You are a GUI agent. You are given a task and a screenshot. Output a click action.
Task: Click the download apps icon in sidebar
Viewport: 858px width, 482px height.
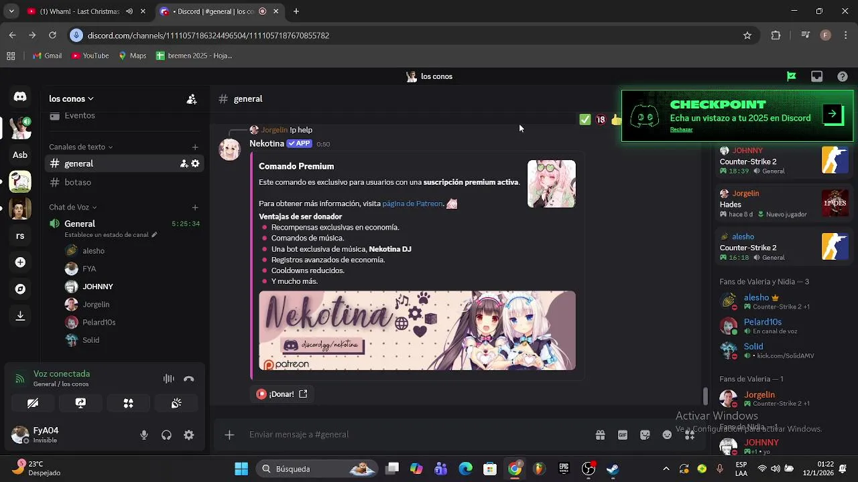coord(20,315)
